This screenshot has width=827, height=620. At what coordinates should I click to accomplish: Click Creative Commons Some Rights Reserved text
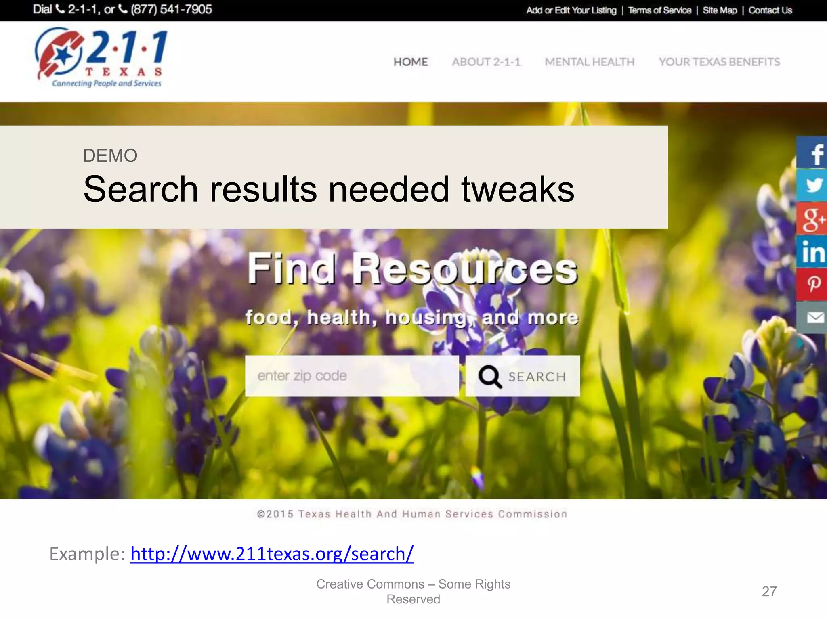[x=413, y=591]
